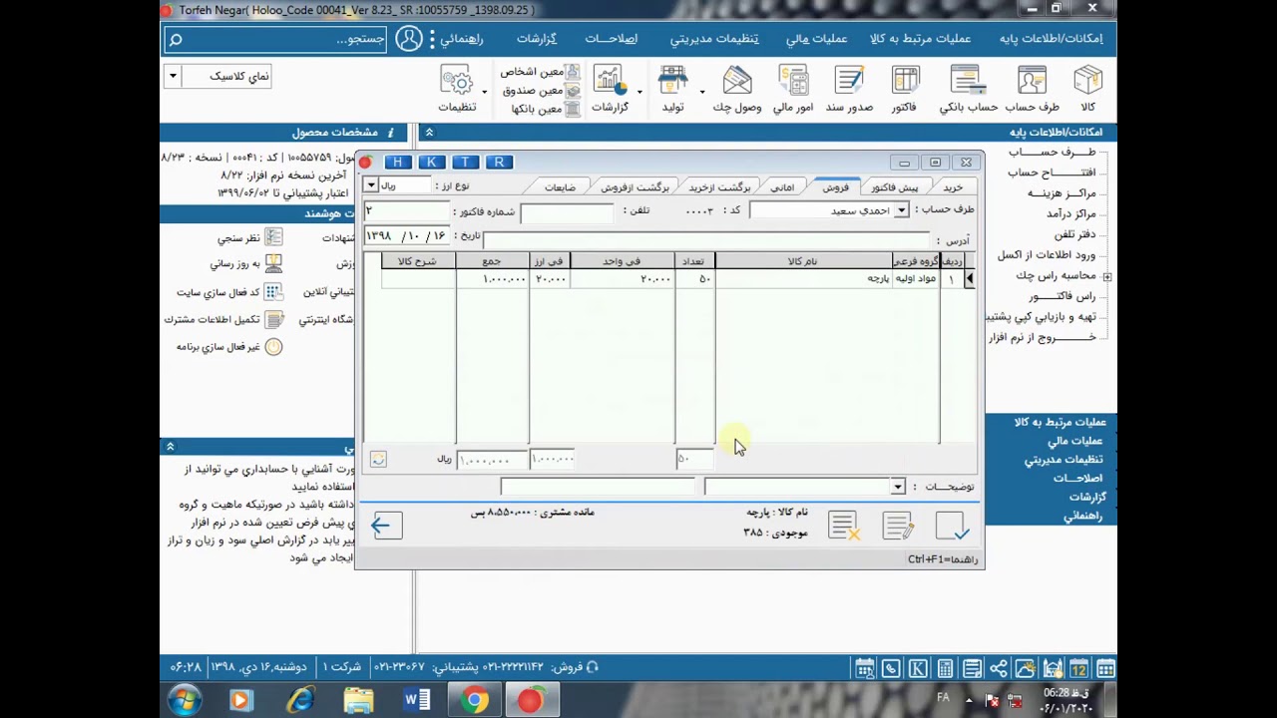Image resolution: width=1277 pixels, height=718 pixels.
Task: Select the فروش tab
Action: click(x=836, y=186)
